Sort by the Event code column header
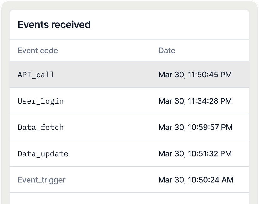259x204 pixels. (38, 50)
